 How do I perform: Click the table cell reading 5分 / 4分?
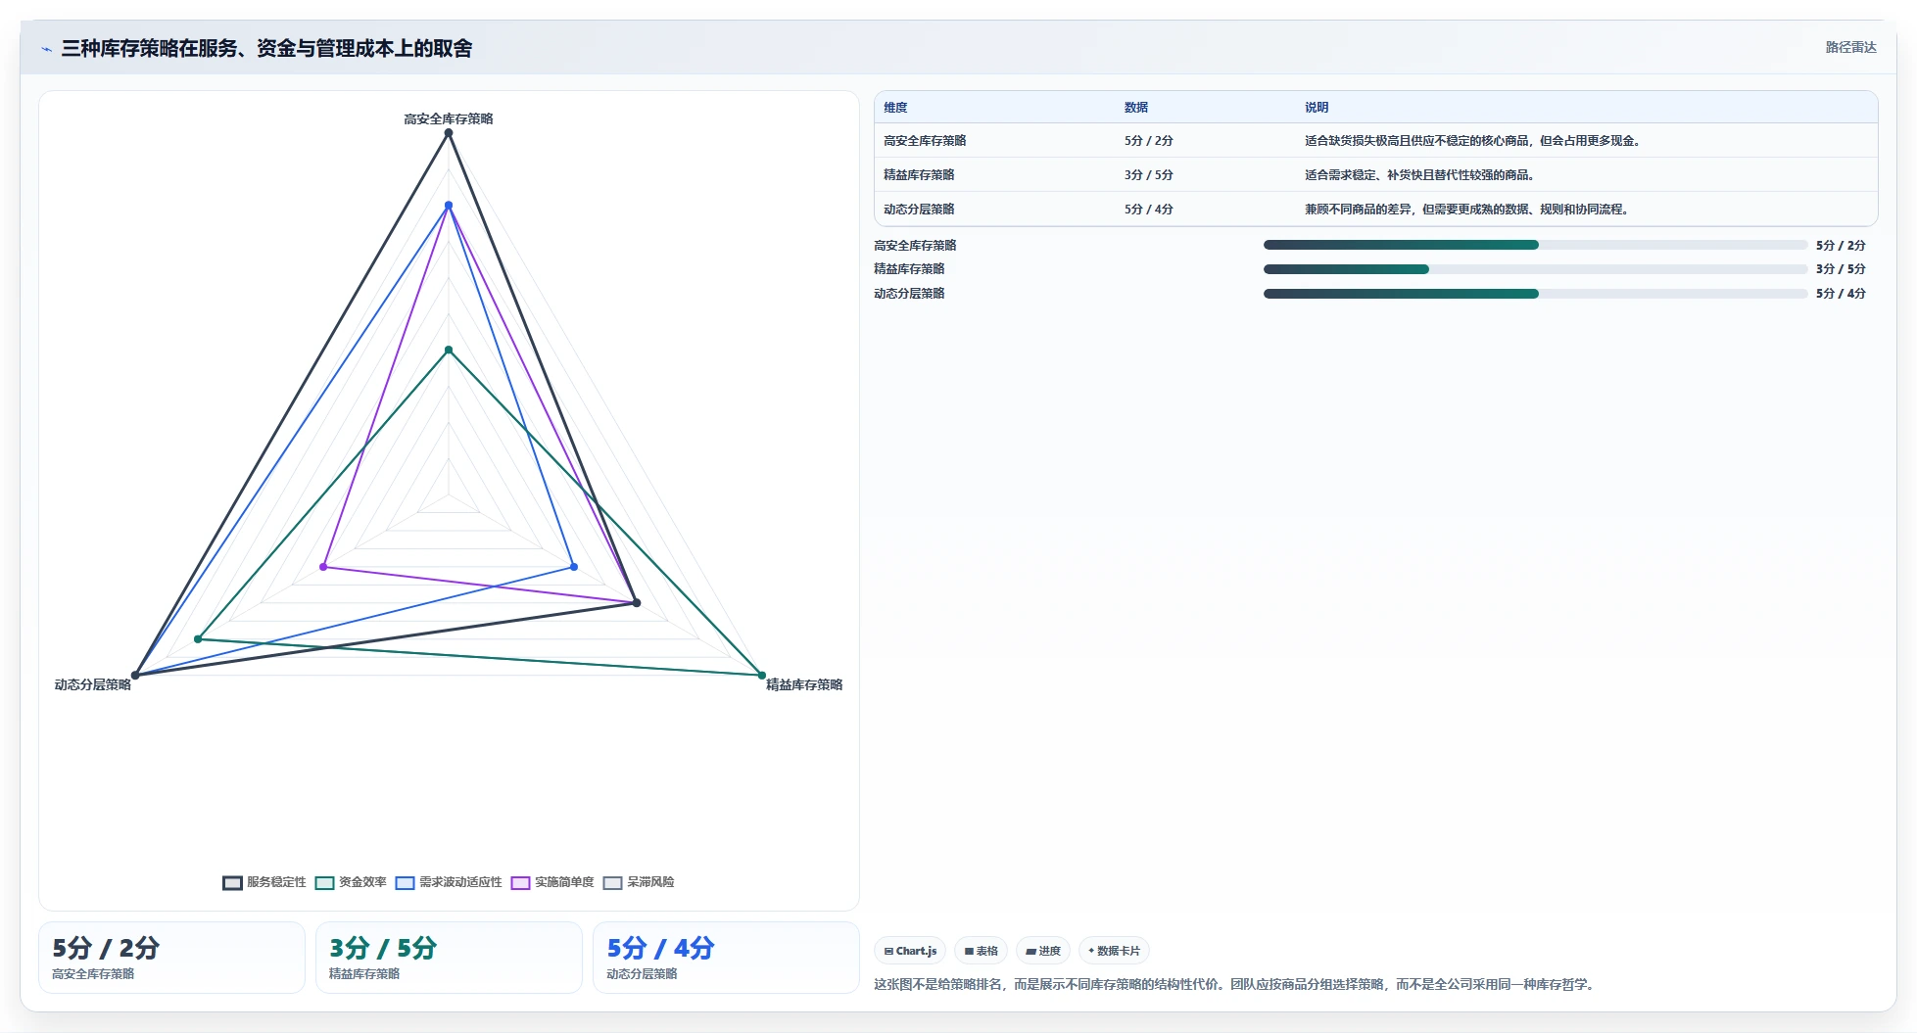pyautogui.click(x=1149, y=210)
